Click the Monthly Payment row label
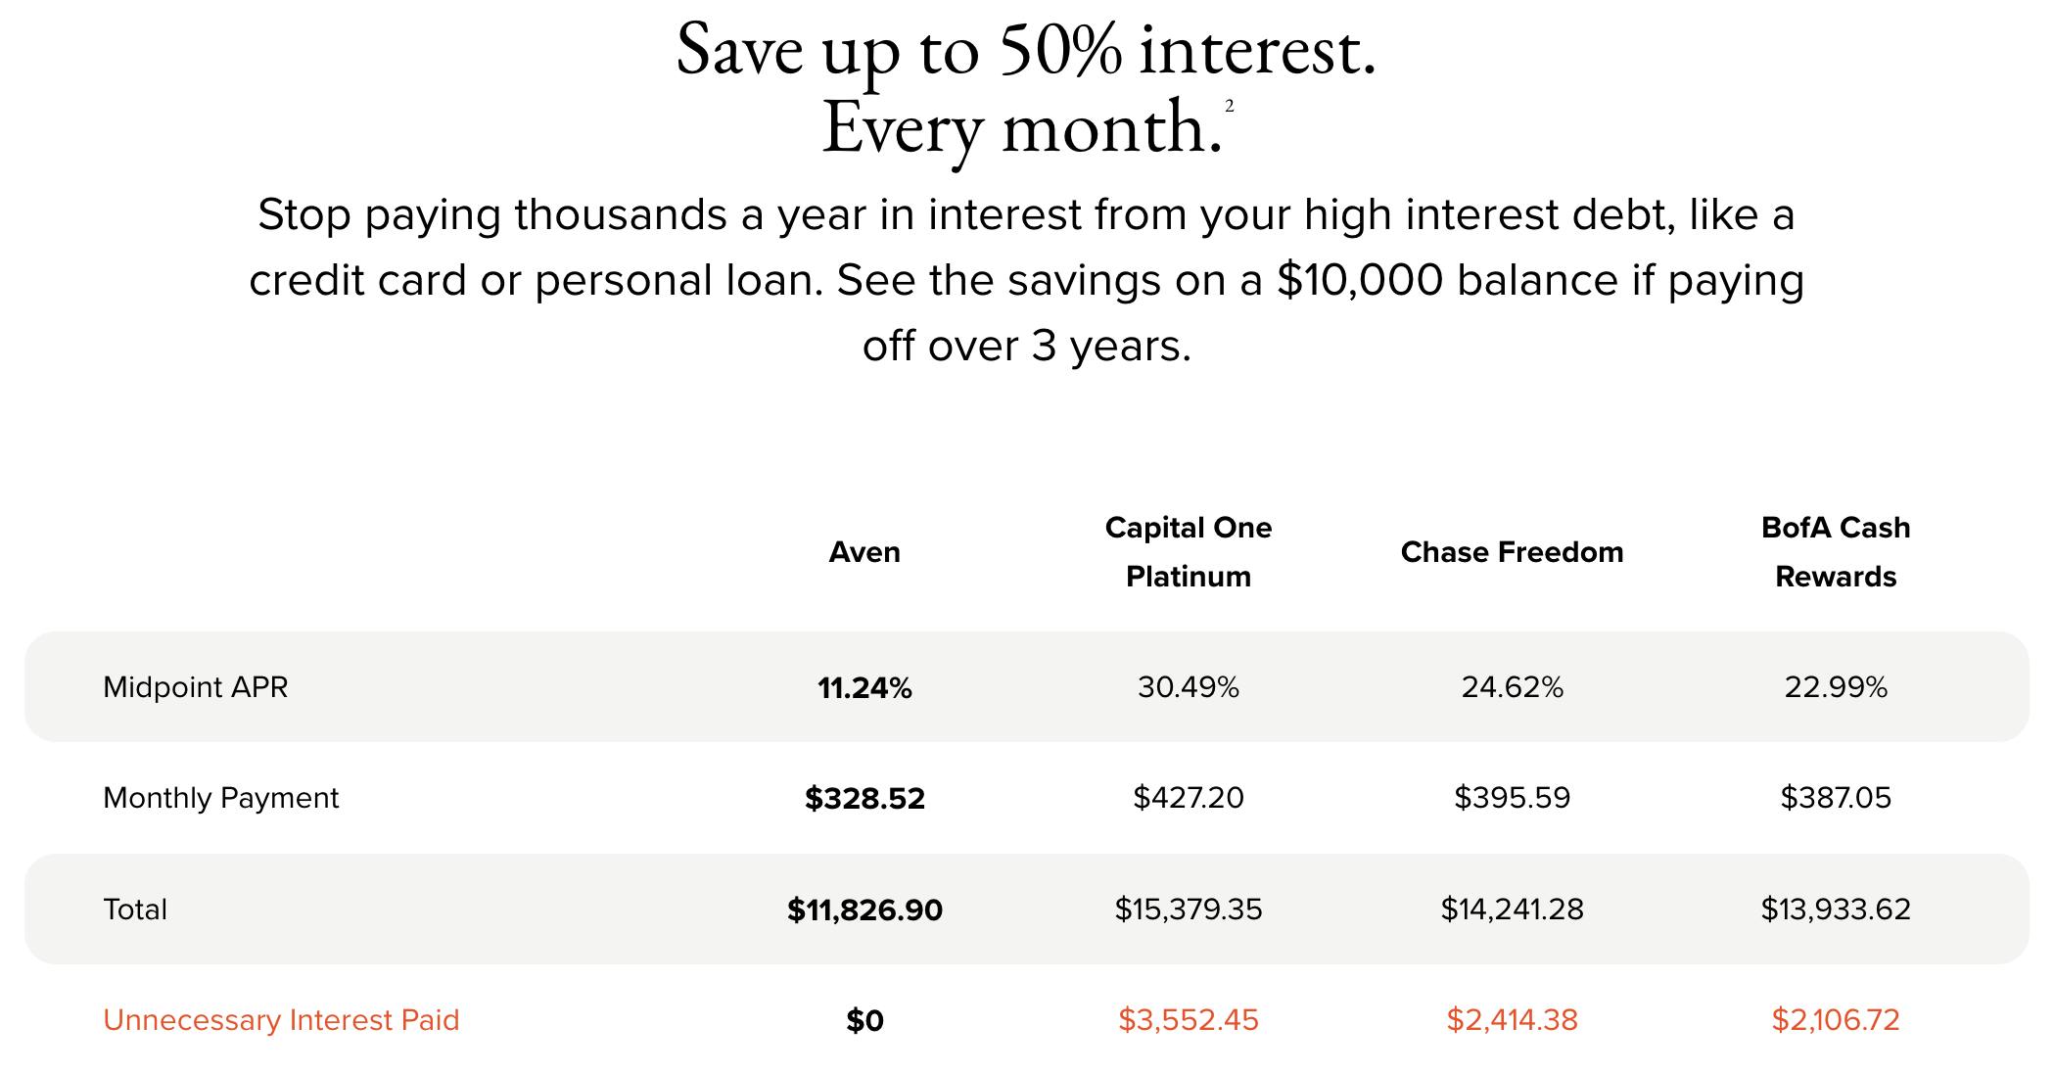The height and width of the screenshot is (1073, 2054). pyautogui.click(x=220, y=798)
